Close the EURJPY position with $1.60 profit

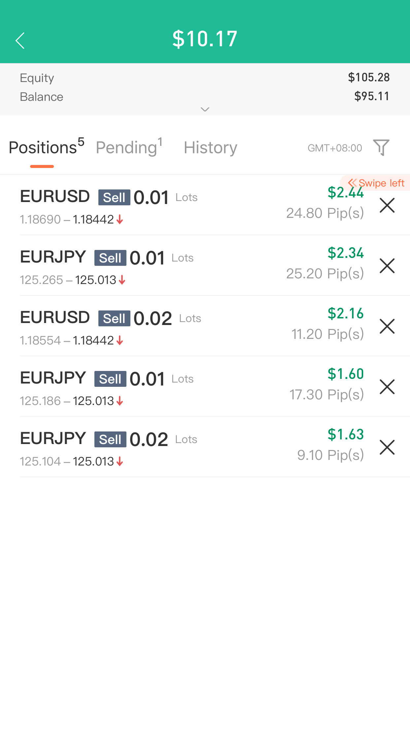tap(387, 387)
